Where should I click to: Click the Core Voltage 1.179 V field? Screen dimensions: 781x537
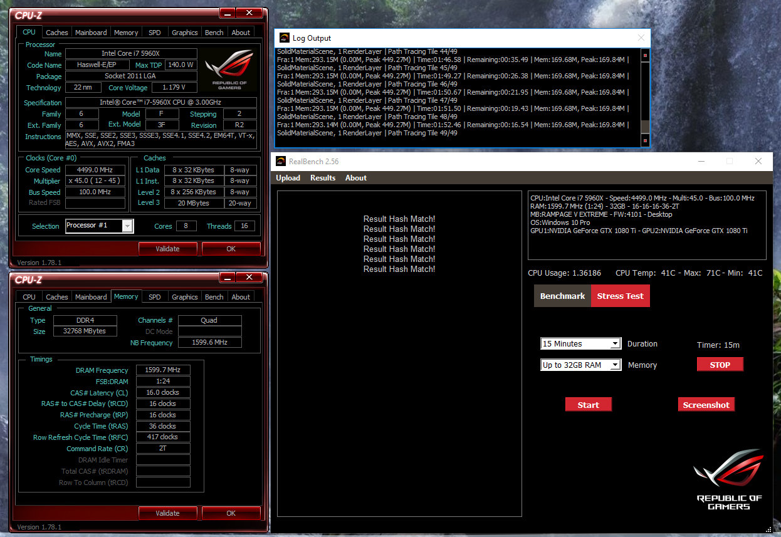tap(173, 88)
